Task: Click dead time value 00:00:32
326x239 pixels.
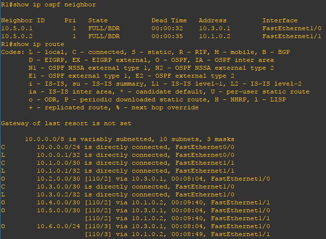Action: coord(167,28)
